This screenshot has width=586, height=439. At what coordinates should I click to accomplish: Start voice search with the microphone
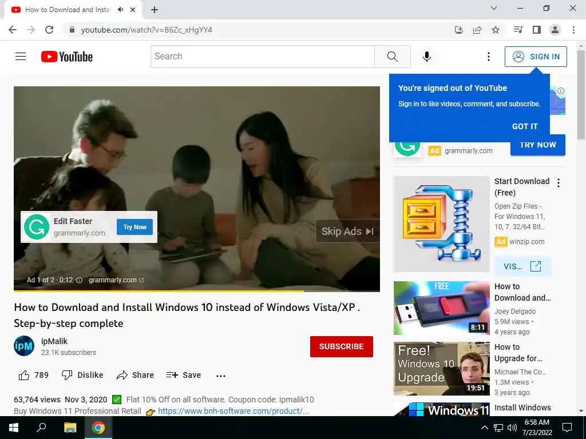(x=427, y=57)
